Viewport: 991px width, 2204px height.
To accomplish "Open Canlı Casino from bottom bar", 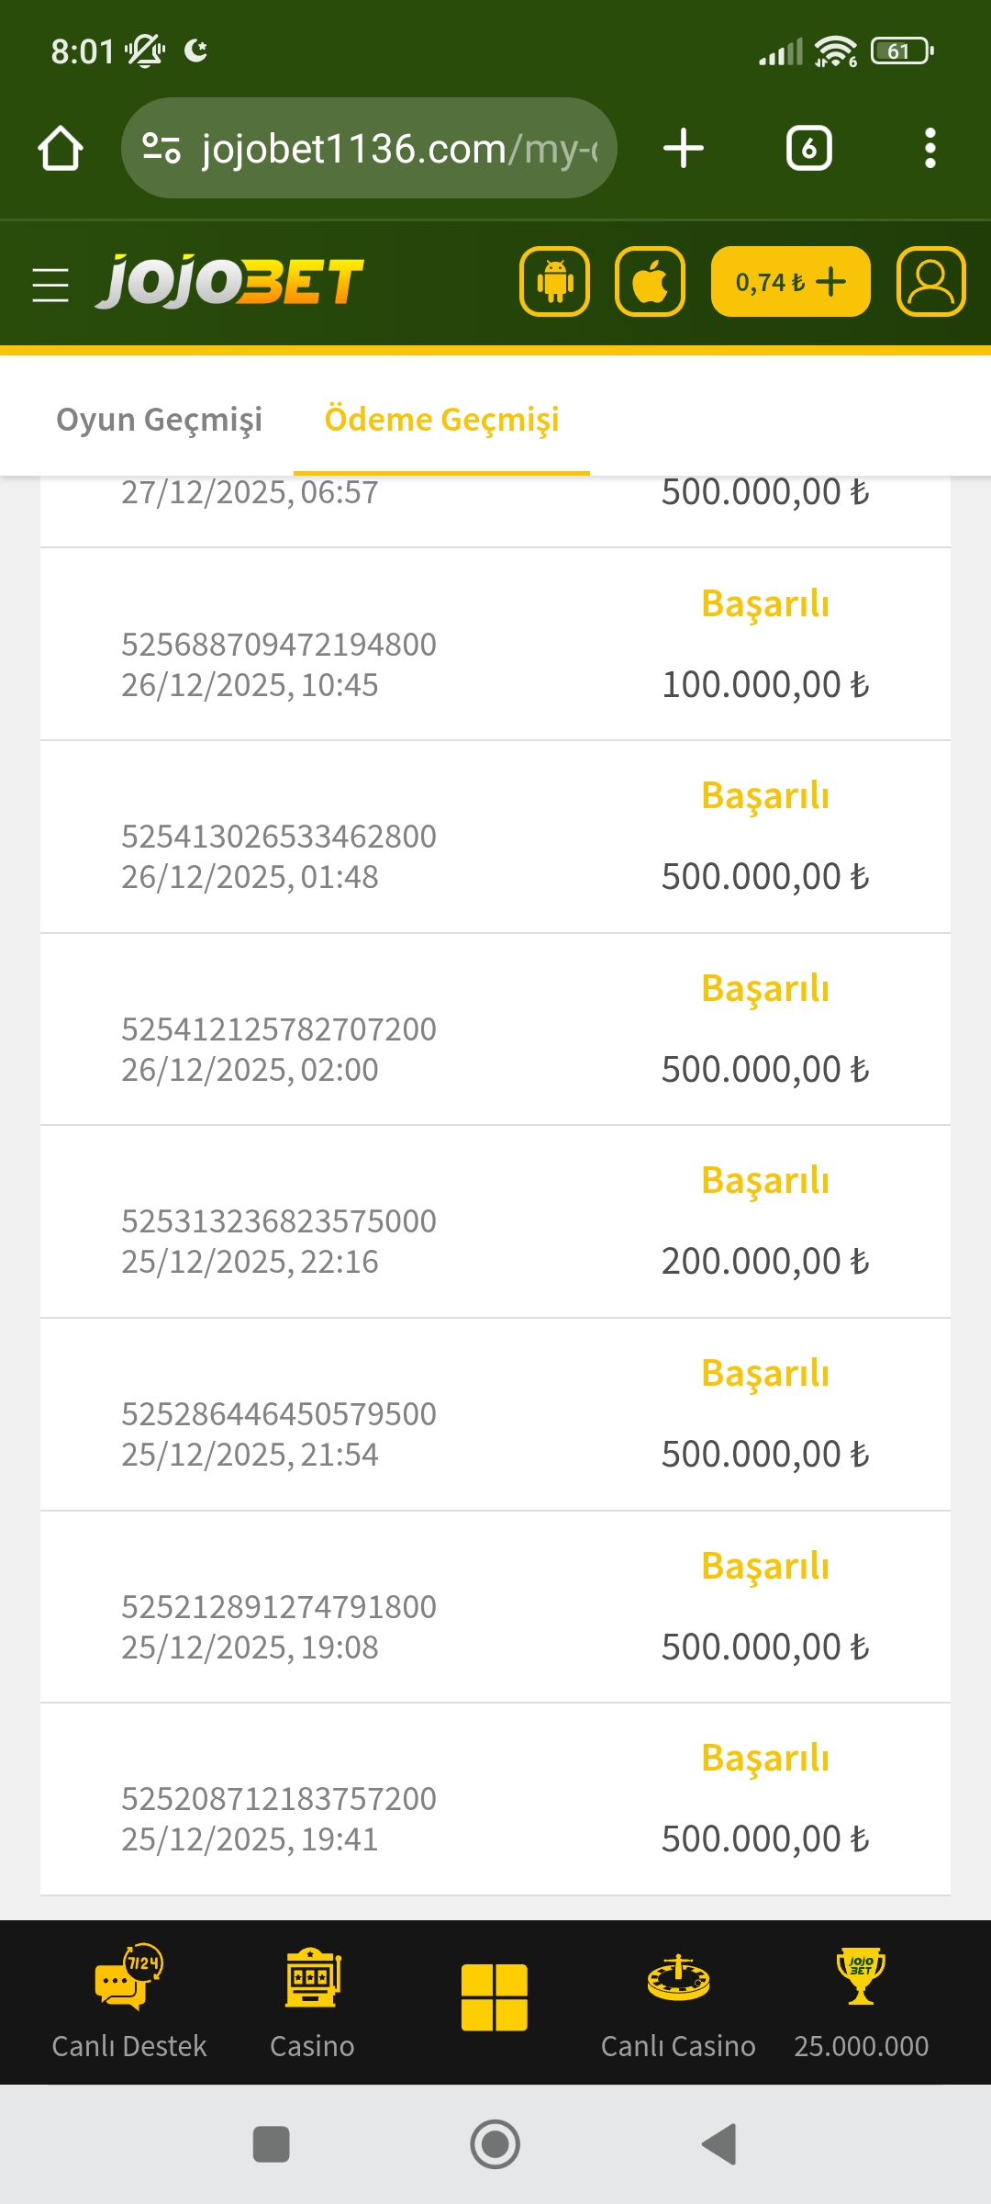I will 678,2002.
